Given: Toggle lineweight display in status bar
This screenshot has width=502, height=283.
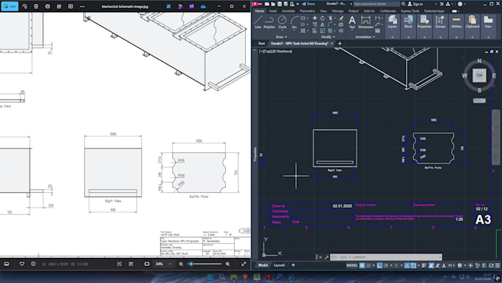Looking at the screenshot, I should coord(424,265).
